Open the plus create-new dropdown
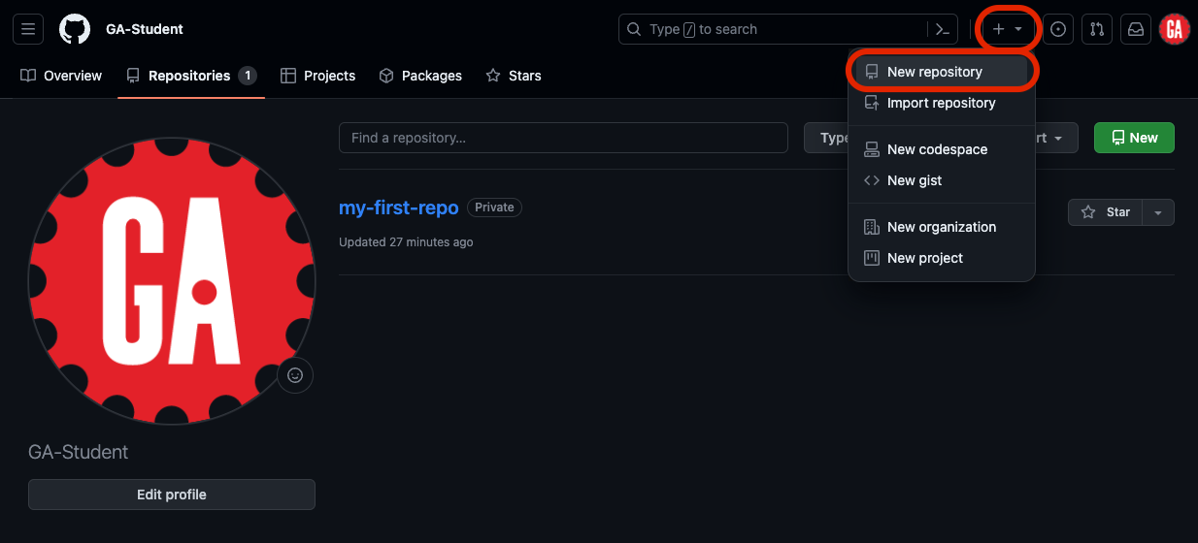The height and width of the screenshot is (543, 1198). pos(1008,29)
